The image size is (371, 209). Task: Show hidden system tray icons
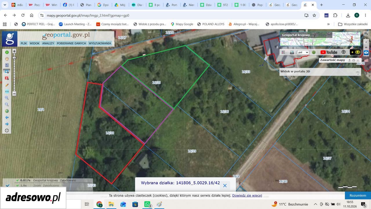click(315, 204)
